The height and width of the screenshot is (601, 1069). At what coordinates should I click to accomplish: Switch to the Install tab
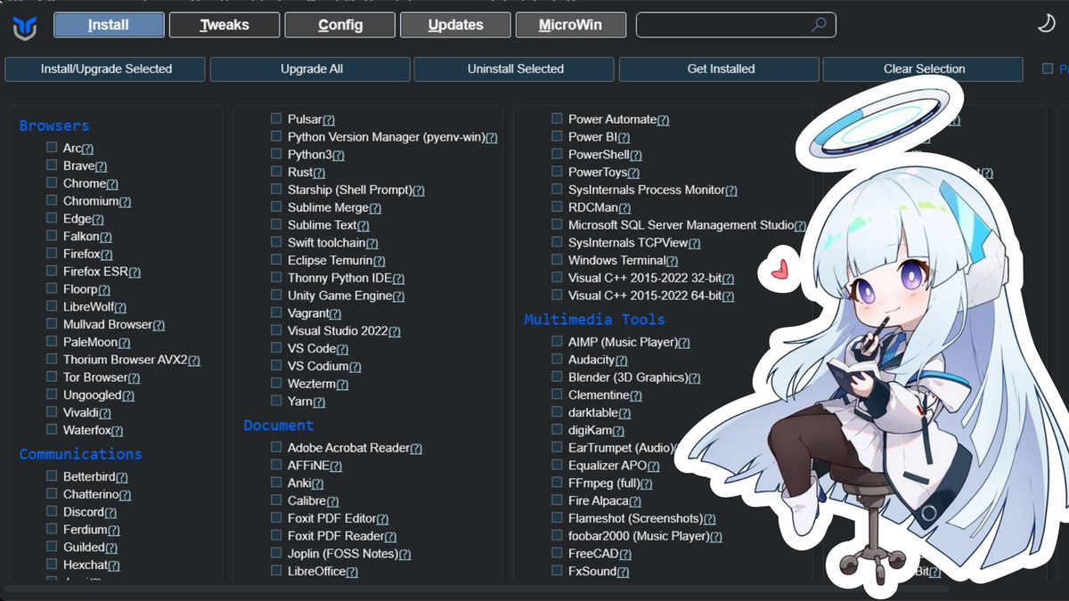click(x=109, y=25)
